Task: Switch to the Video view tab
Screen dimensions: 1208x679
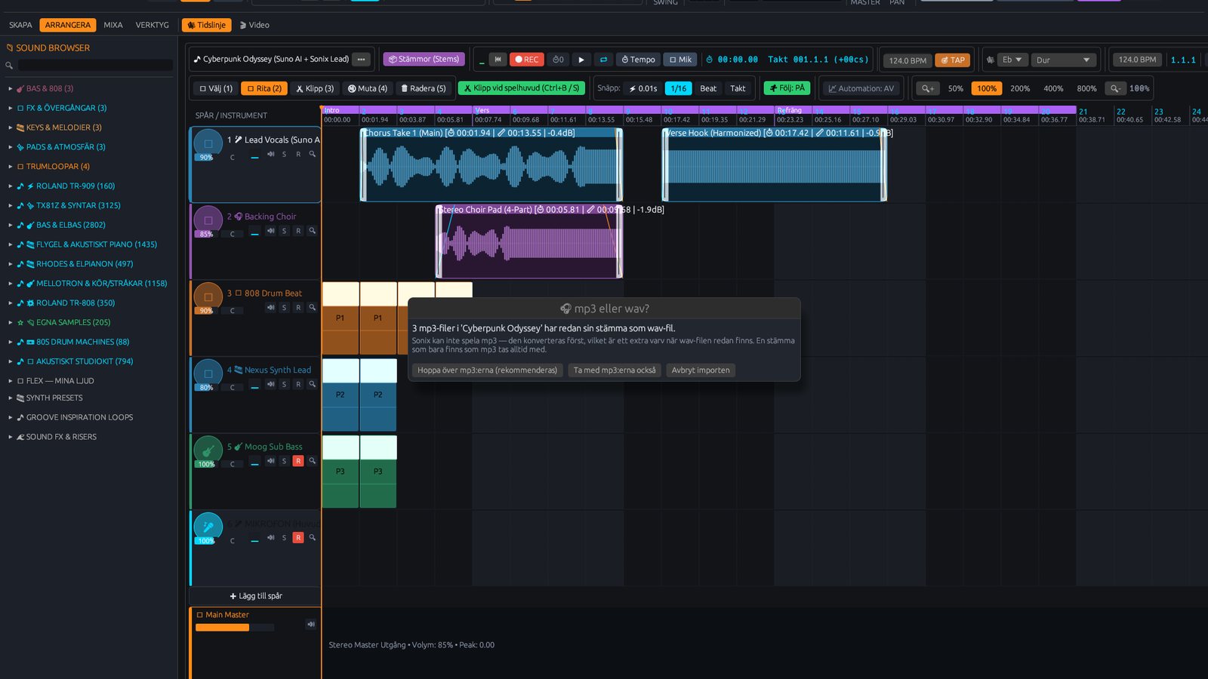Action: click(254, 25)
